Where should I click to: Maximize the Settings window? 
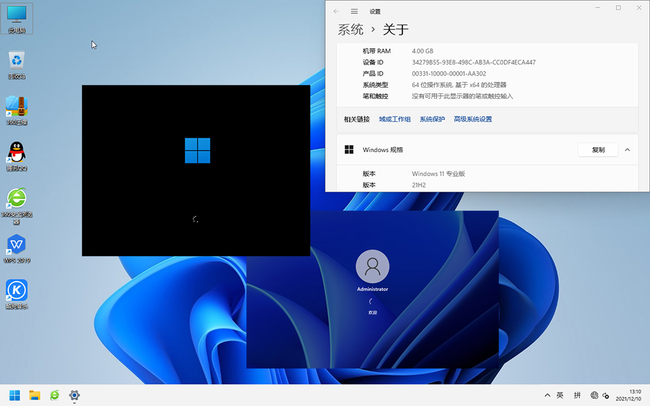[618, 8]
